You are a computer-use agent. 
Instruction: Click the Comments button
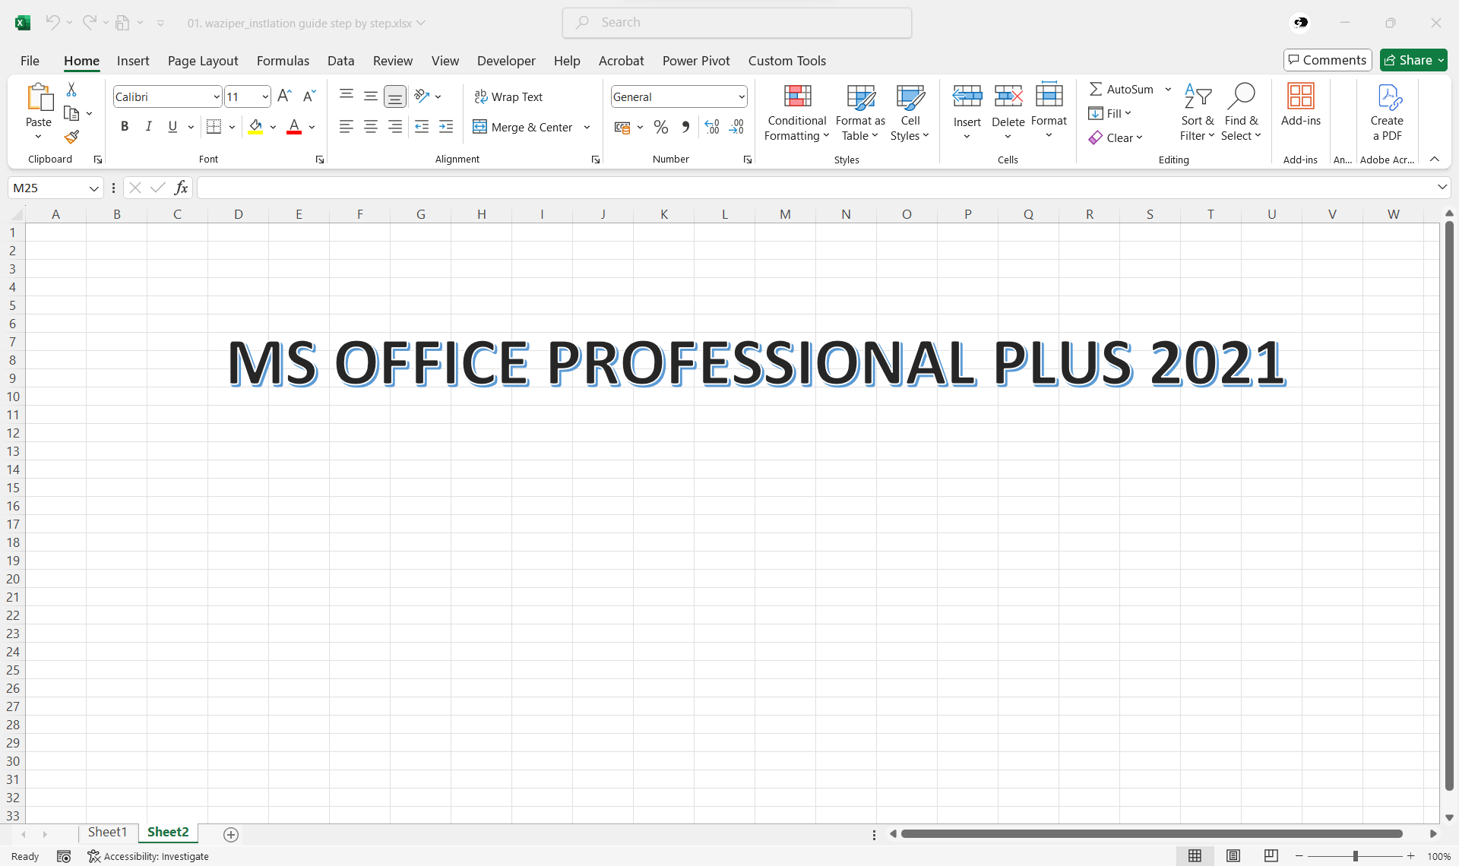click(x=1327, y=60)
